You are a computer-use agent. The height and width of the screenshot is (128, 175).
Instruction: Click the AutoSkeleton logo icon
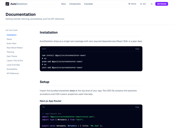pyautogui.click(x=7, y=4)
